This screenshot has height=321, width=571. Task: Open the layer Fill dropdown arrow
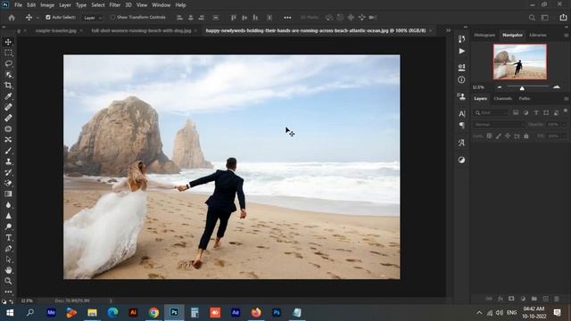click(x=564, y=136)
